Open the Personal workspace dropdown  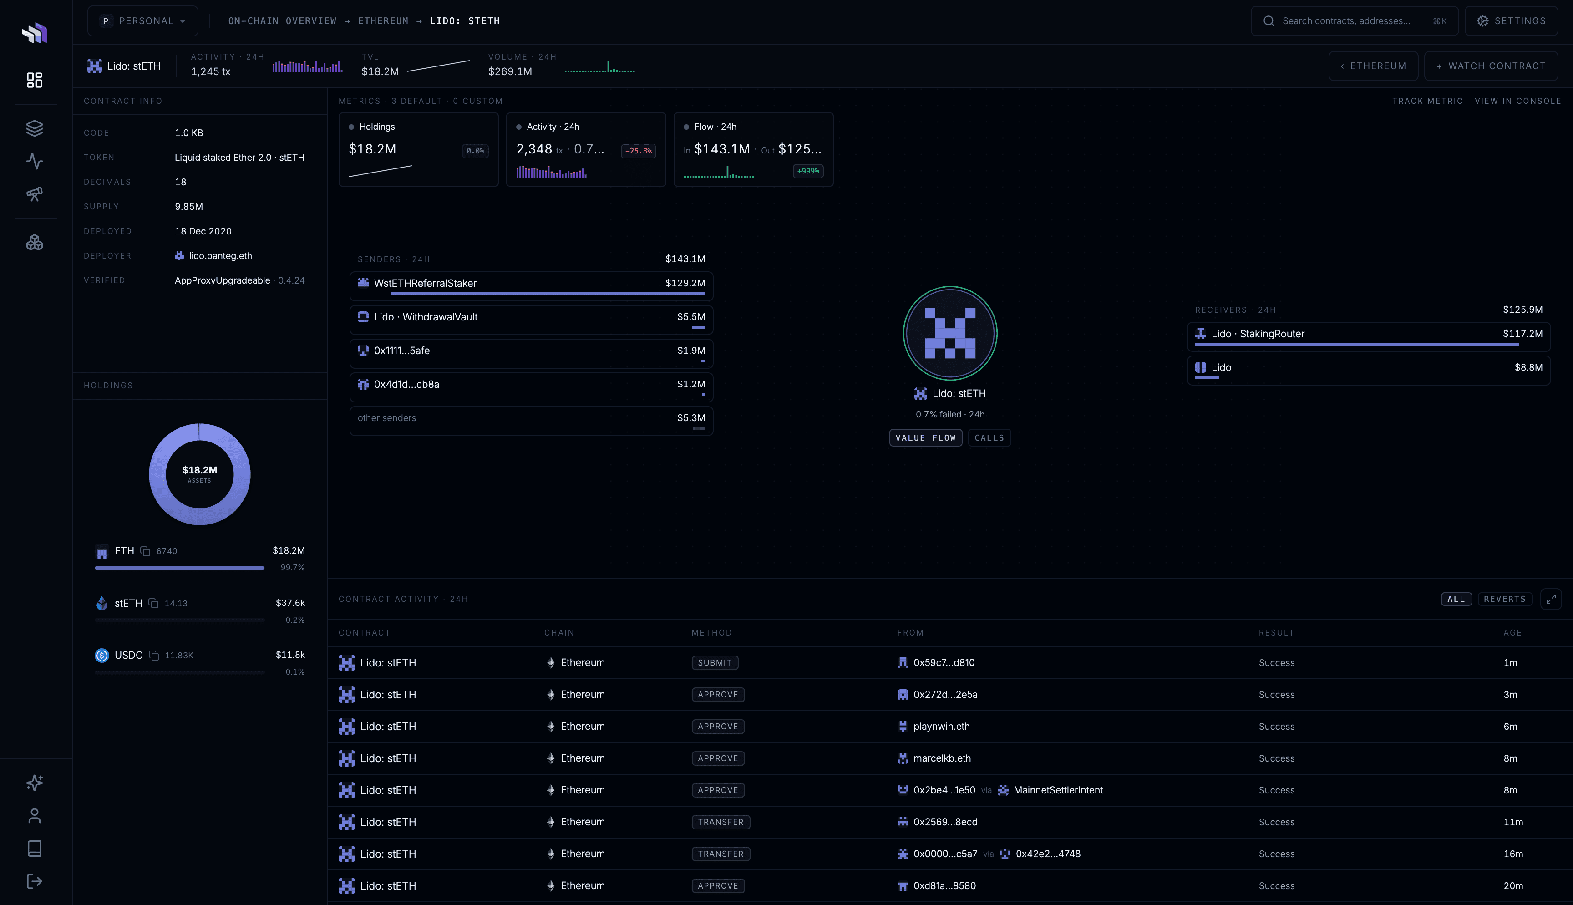click(x=143, y=21)
